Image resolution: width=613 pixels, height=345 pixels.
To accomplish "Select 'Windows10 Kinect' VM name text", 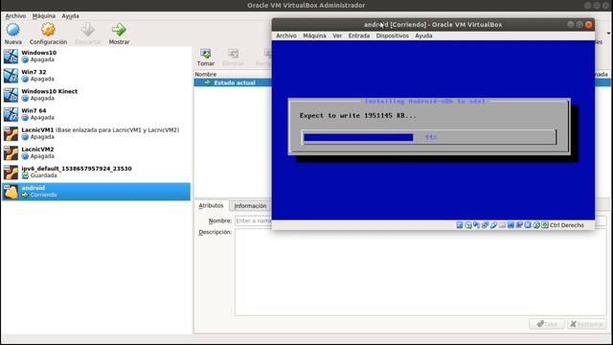I will [49, 91].
